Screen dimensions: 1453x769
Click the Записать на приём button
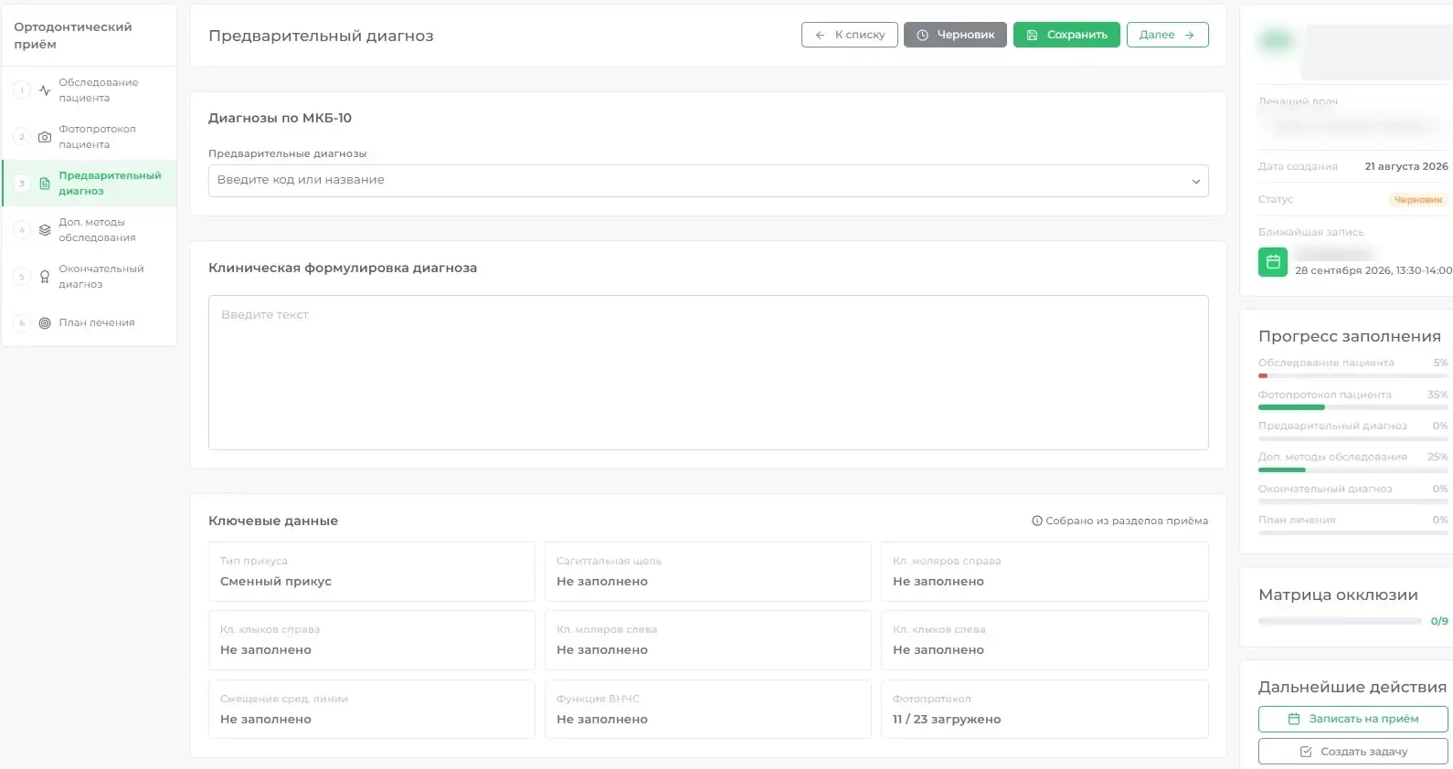click(1353, 719)
